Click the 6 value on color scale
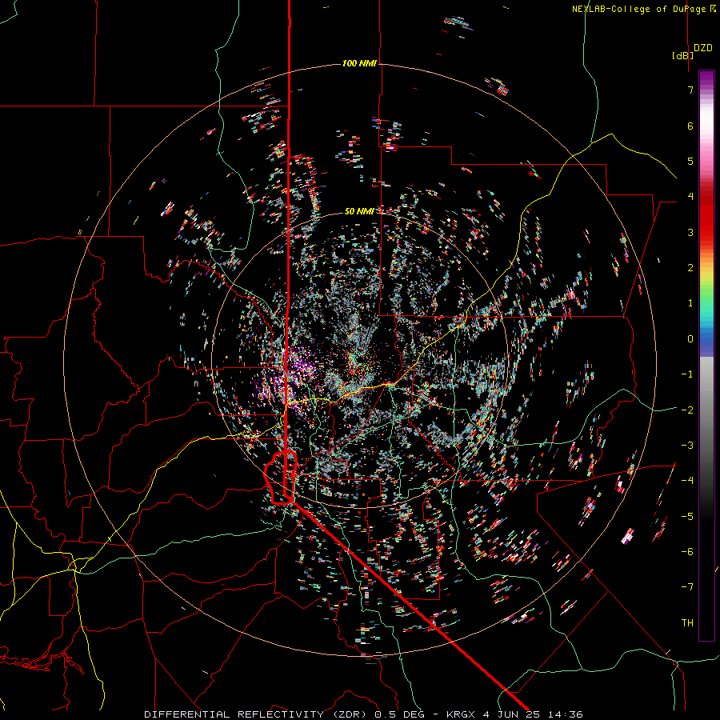 point(690,126)
